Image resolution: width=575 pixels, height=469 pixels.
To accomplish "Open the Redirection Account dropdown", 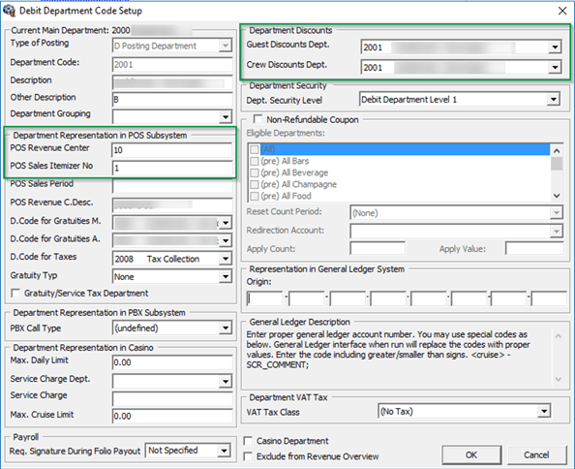I will coord(557,231).
